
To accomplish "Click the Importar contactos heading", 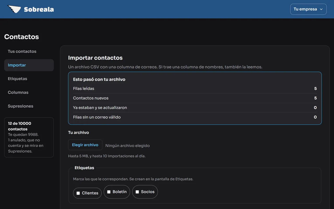I will (95, 58).
